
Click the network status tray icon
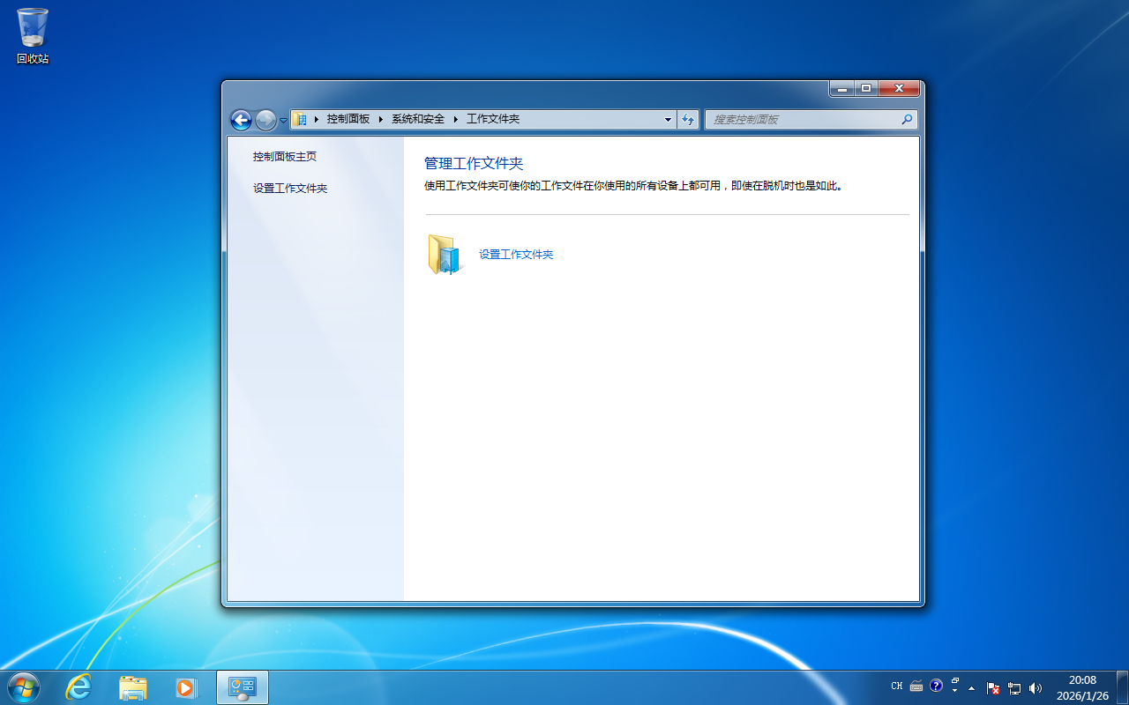pyautogui.click(x=1013, y=686)
